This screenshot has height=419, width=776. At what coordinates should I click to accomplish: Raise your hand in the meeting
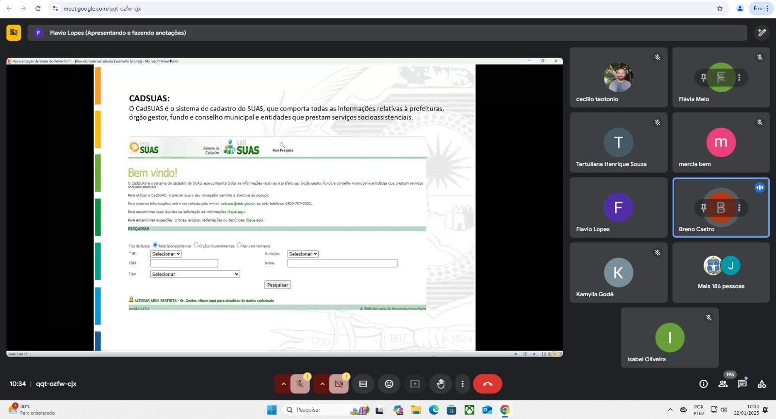(x=440, y=384)
